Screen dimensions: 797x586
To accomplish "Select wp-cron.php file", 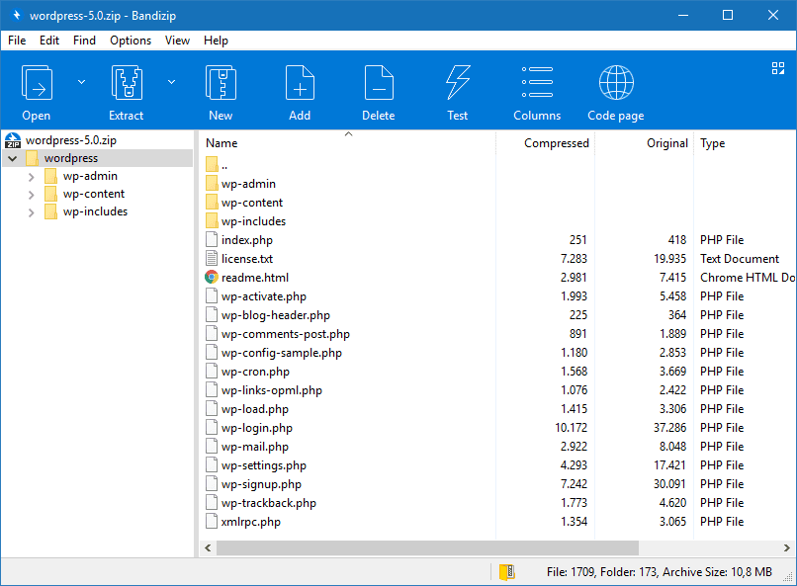I will pos(255,372).
